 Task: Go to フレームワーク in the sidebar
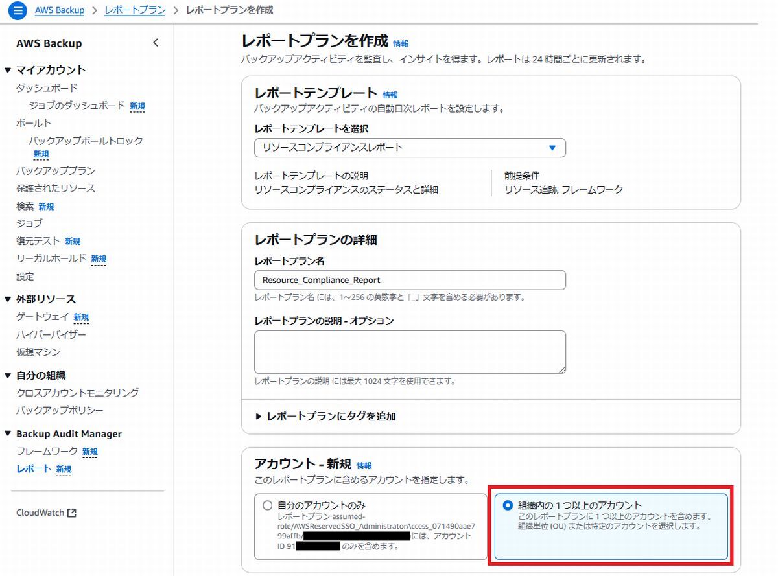coord(47,452)
